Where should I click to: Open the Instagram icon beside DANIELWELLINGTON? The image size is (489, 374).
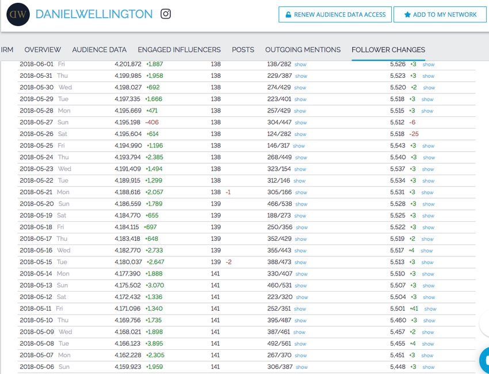166,14
